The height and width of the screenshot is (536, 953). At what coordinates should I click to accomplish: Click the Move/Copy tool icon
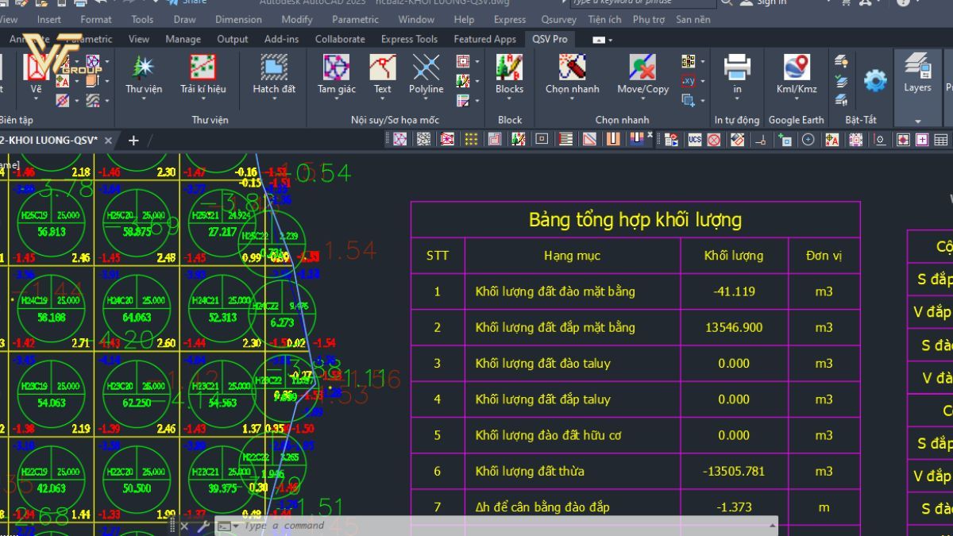(642, 69)
